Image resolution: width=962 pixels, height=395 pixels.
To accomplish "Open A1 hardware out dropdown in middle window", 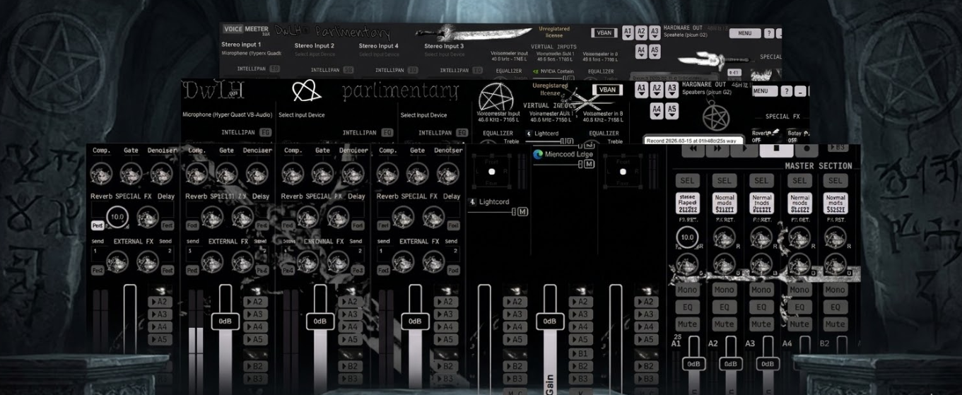I will click(x=641, y=89).
